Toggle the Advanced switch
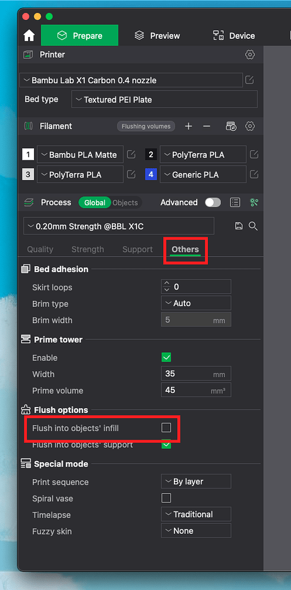Image resolution: width=291 pixels, height=590 pixels. (x=213, y=202)
